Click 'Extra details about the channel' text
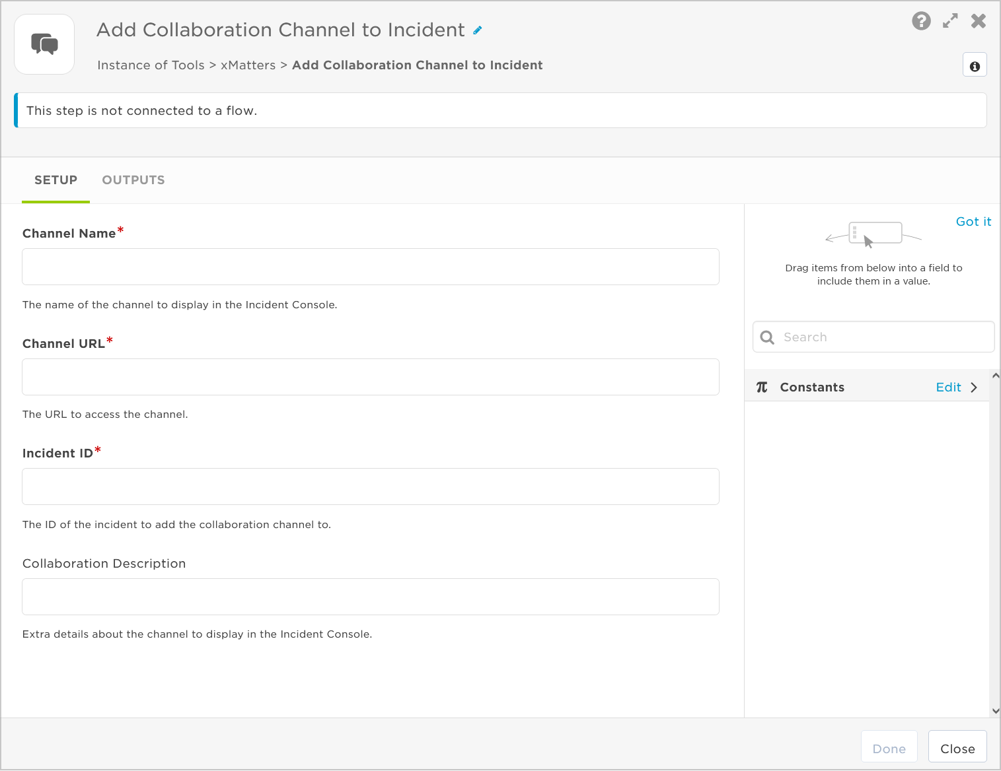 click(x=197, y=634)
